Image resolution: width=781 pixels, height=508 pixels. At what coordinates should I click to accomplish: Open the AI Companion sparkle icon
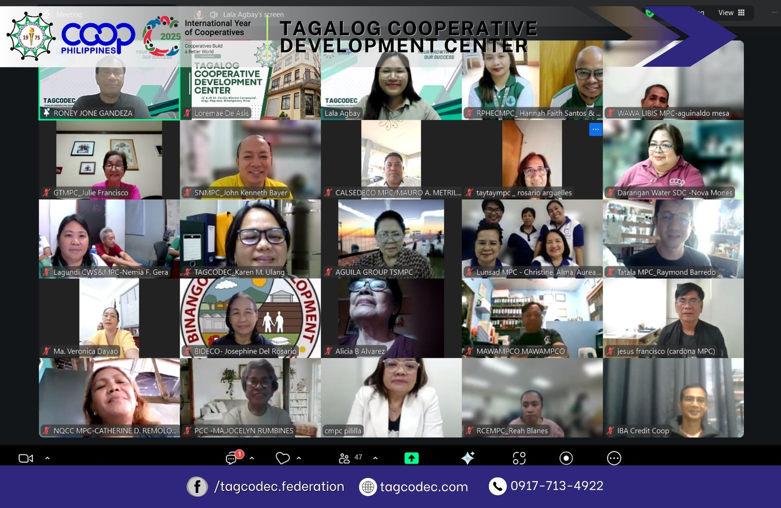coord(468,458)
